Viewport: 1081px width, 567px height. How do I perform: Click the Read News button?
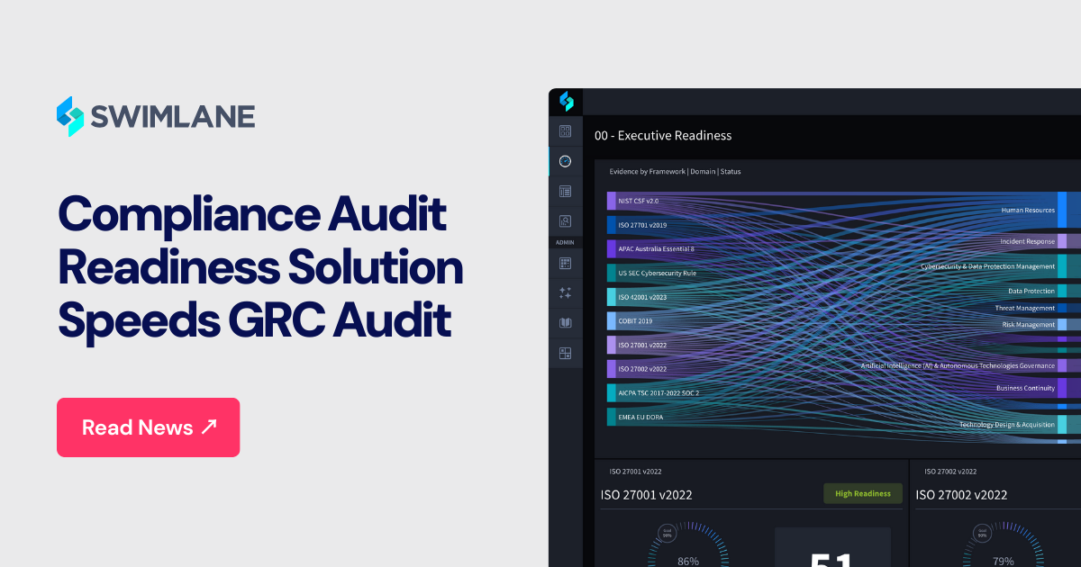(x=149, y=427)
